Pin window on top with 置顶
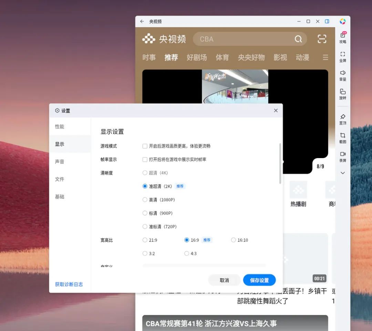 342,118
